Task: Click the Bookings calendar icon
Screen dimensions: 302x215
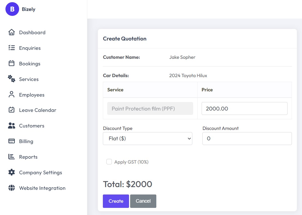Action: coord(11,63)
